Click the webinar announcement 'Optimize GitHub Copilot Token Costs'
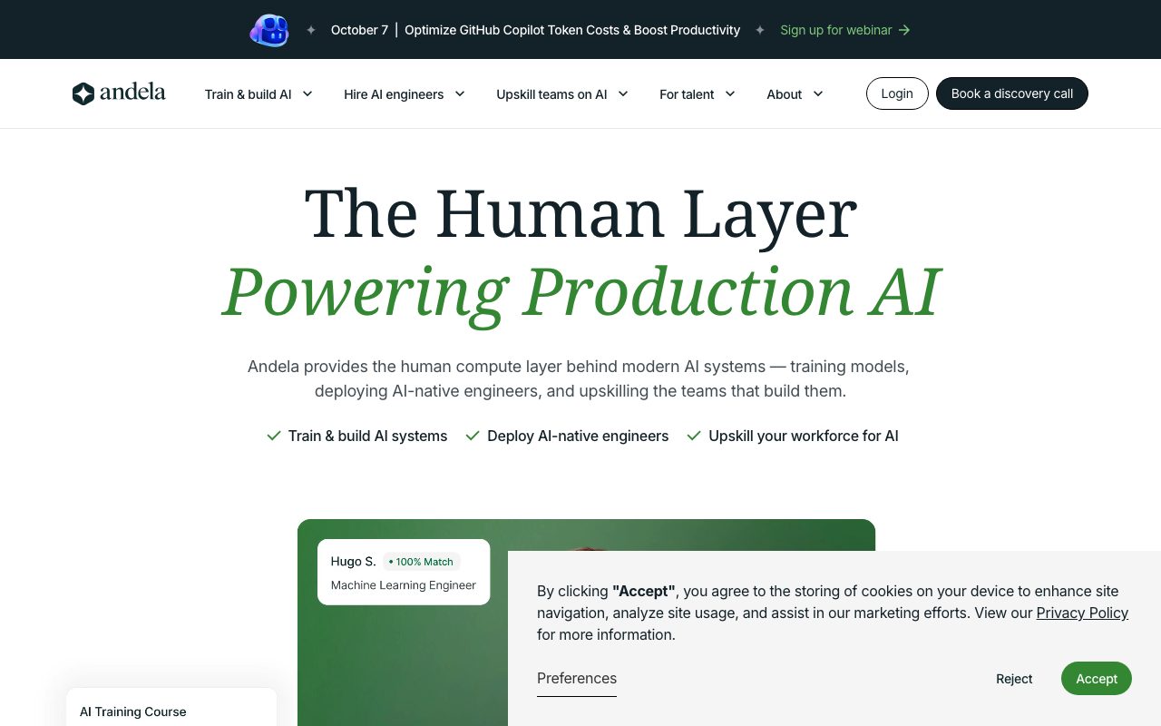Image resolution: width=1161 pixels, height=726 pixels. click(572, 30)
